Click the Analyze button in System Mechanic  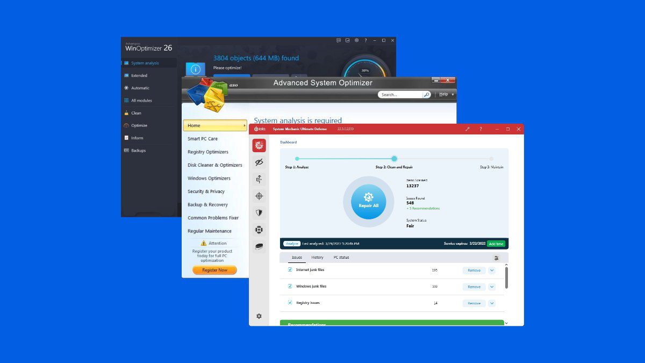pyautogui.click(x=292, y=244)
